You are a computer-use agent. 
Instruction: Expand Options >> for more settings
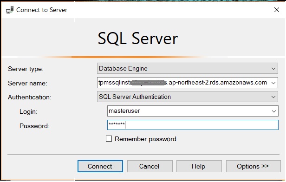click(253, 166)
